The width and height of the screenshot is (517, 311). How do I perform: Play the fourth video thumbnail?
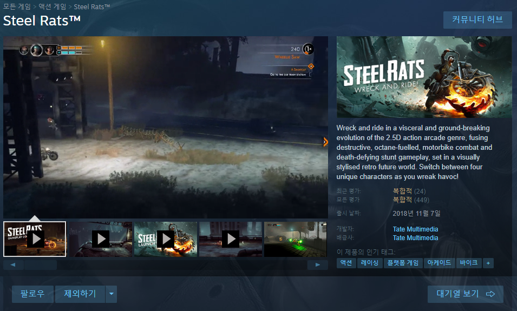tap(231, 239)
